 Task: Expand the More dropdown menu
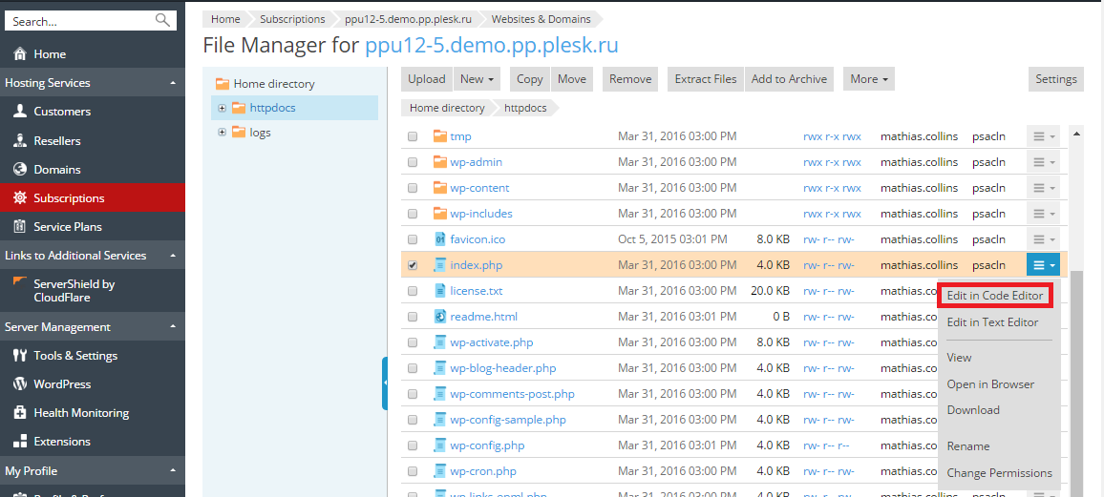click(868, 79)
